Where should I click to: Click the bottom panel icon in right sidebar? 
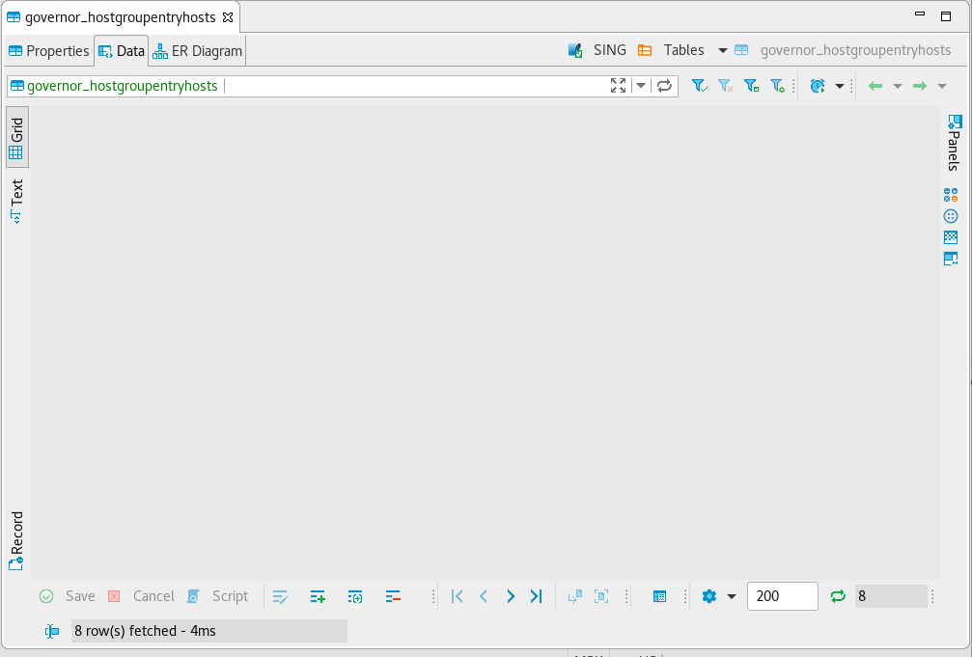click(951, 259)
